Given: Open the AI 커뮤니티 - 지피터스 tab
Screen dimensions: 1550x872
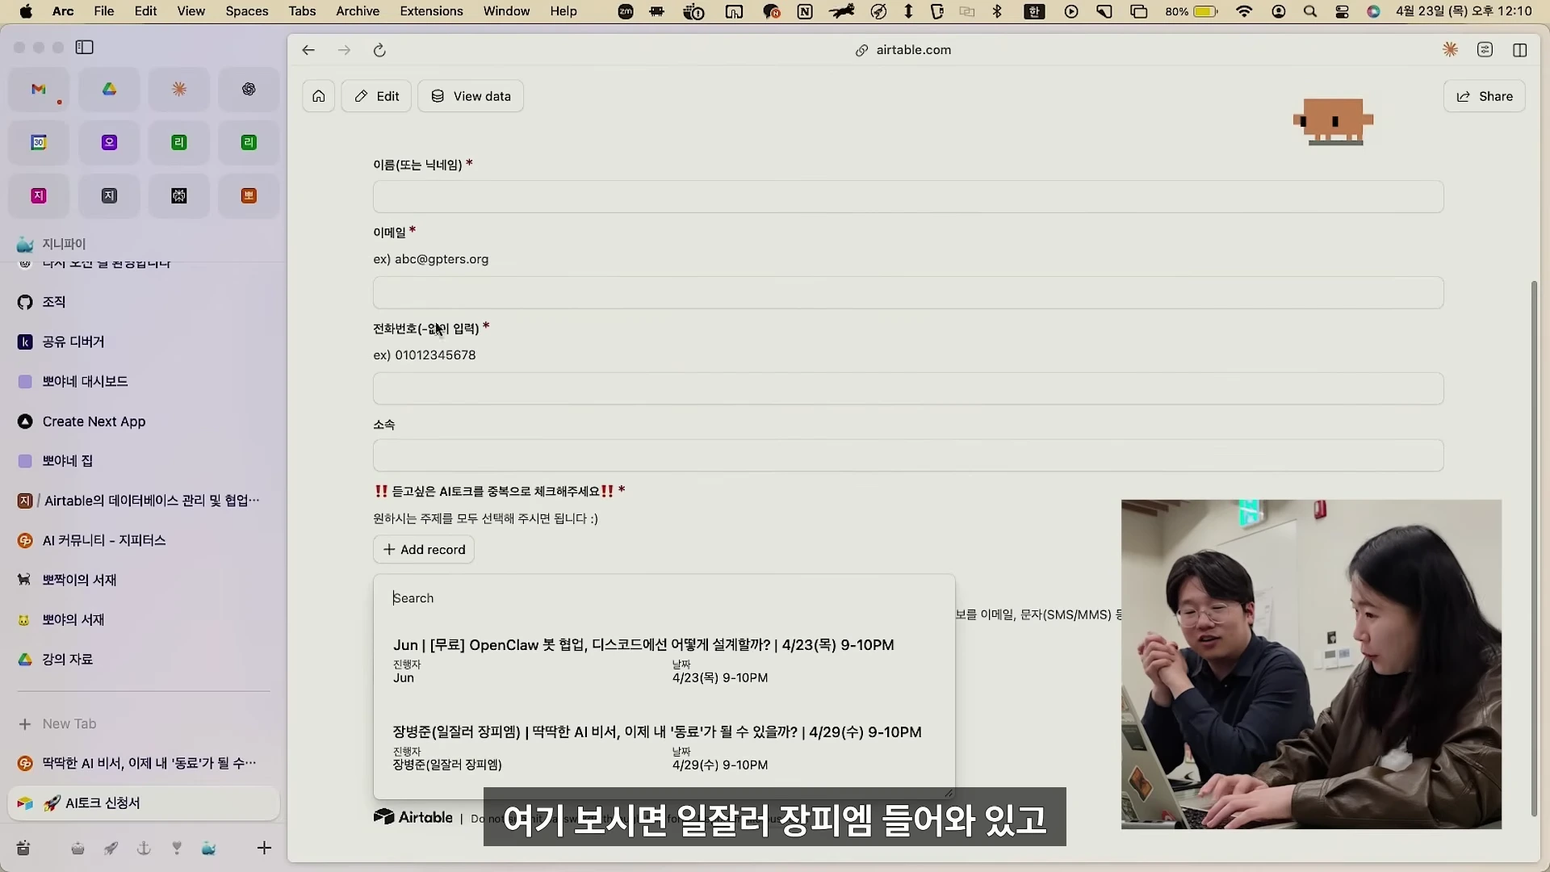Looking at the screenshot, I should pyautogui.click(x=144, y=541).
